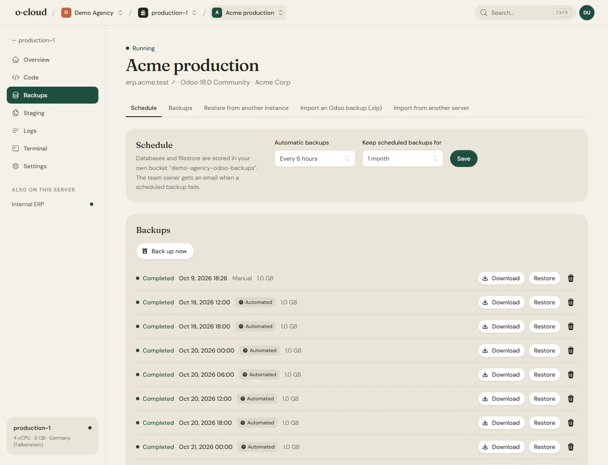The width and height of the screenshot is (608, 465).
Task: Click the Terminal icon in sidebar
Action: (x=16, y=148)
